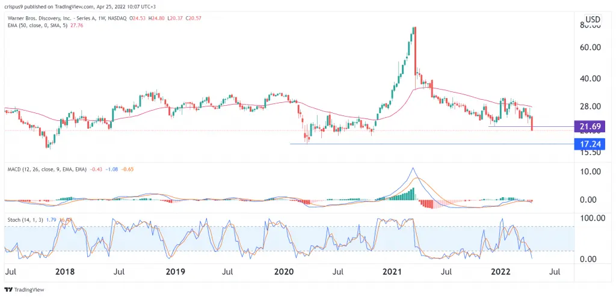616x297 pixels.
Task: Click the 2022 time axis label
Action: point(502,272)
